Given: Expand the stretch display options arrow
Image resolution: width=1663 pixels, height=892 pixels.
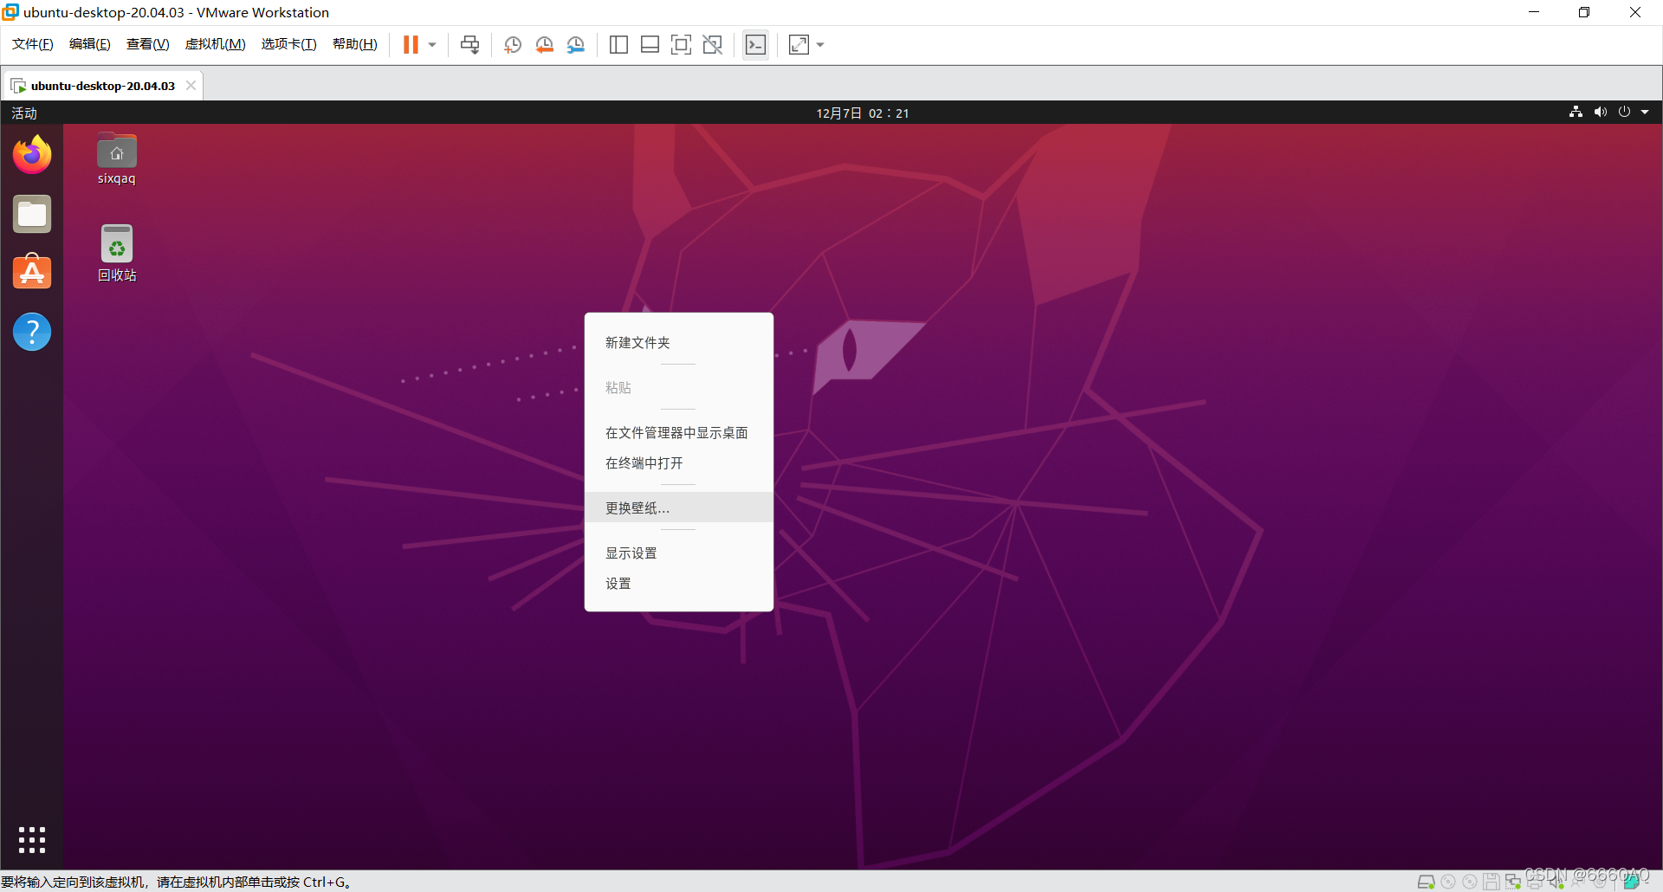Looking at the screenshot, I should point(820,45).
